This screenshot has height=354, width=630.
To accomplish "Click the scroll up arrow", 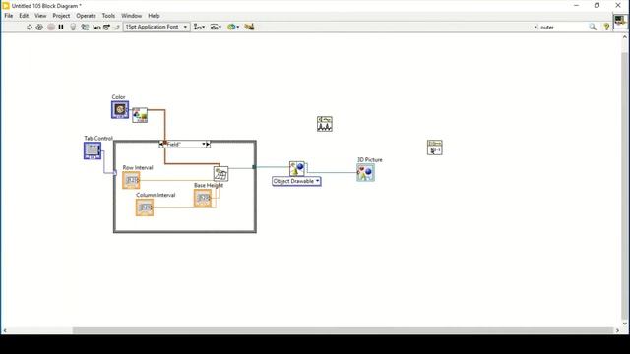I will click(625, 37).
